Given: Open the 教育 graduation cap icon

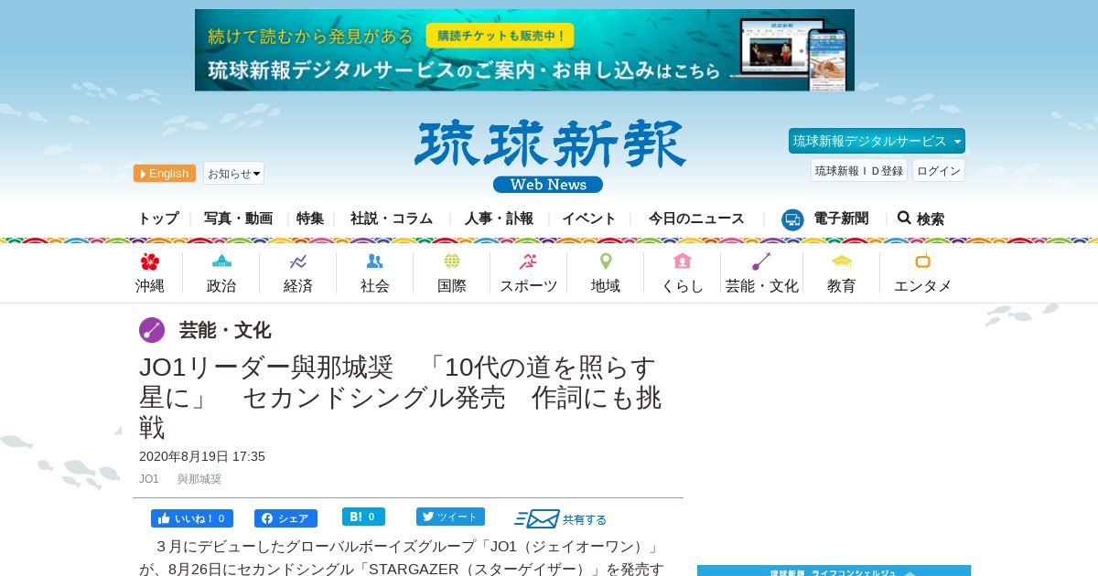Looking at the screenshot, I should tap(842, 261).
